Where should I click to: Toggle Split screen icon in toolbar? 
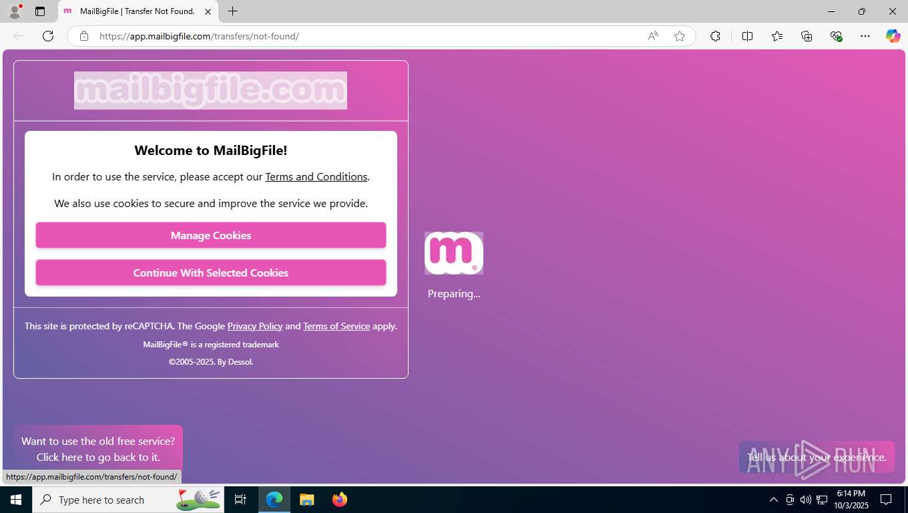[x=748, y=36]
